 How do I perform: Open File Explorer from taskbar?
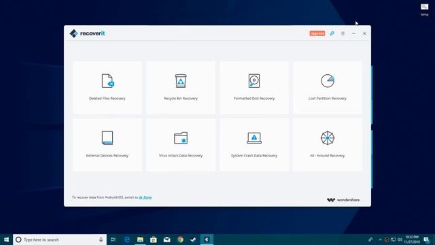coord(140,240)
